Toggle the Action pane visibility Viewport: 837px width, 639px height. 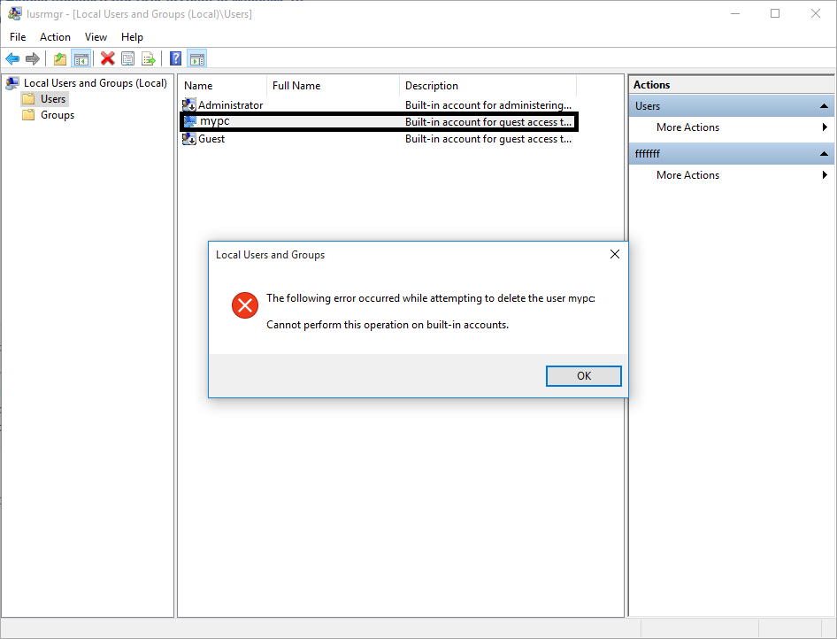pyautogui.click(x=196, y=58)
